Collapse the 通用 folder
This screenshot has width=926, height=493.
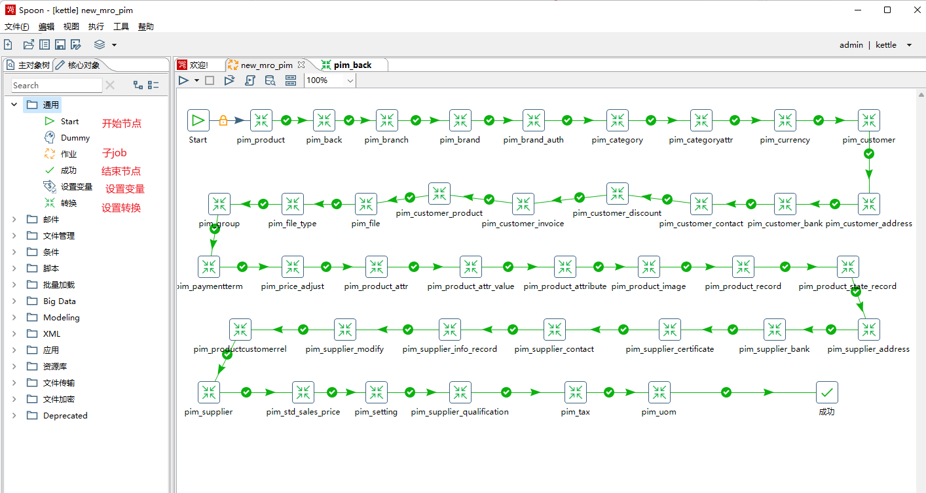coord(14,105)
